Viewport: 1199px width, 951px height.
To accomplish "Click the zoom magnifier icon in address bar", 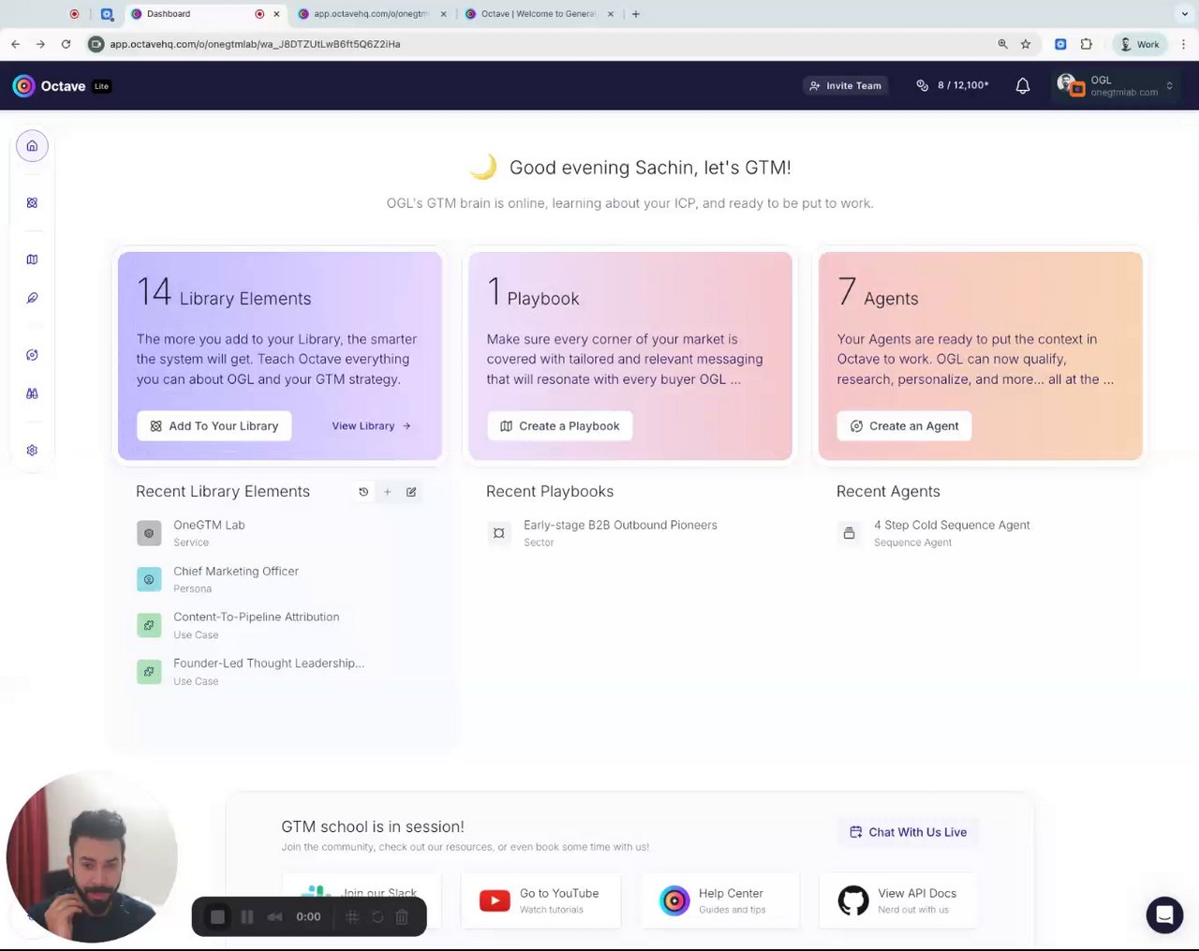I will coord(1003,44).
